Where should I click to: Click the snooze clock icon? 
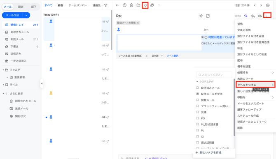click(x=125, y=5)
